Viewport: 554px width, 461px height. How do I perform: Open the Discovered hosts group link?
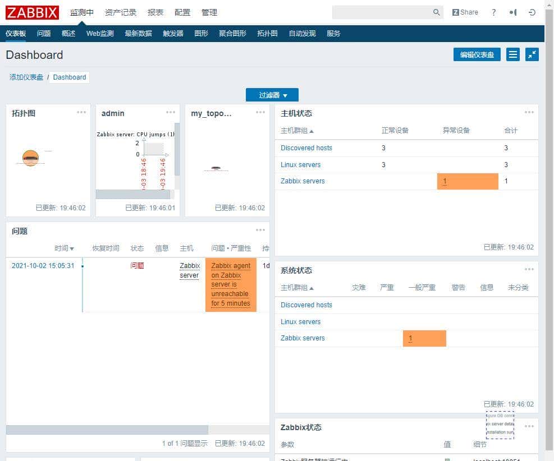(306, 147)
